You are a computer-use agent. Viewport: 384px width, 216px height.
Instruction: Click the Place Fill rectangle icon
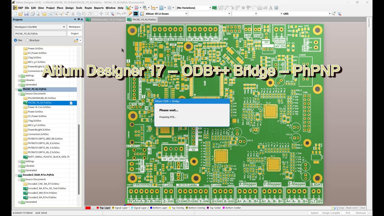[260, 8]
